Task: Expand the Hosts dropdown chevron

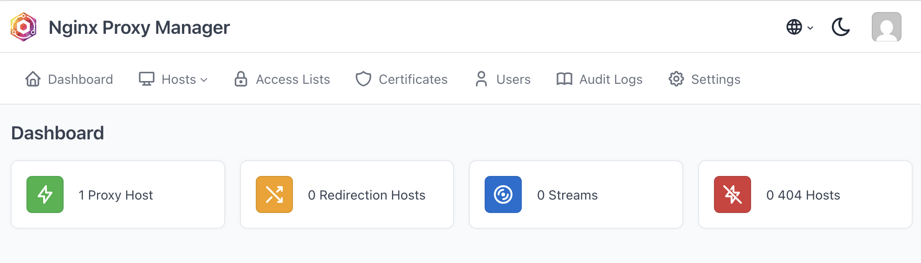Action: click(x=204, y=80)
